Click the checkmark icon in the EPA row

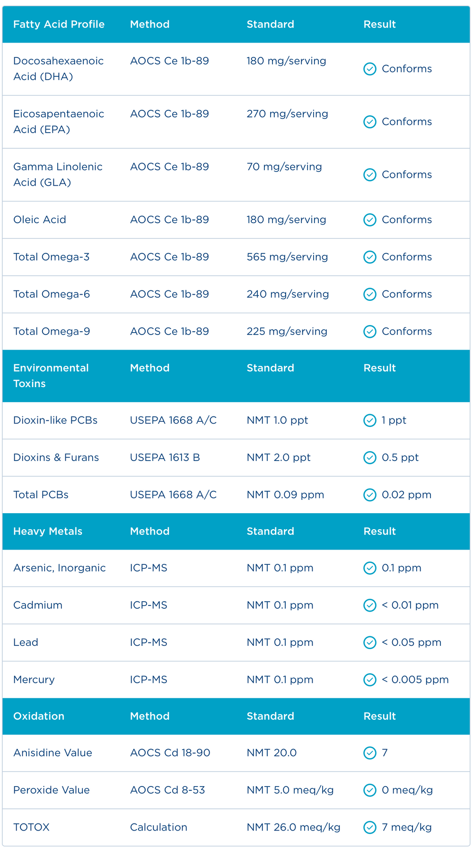[369, 122]
